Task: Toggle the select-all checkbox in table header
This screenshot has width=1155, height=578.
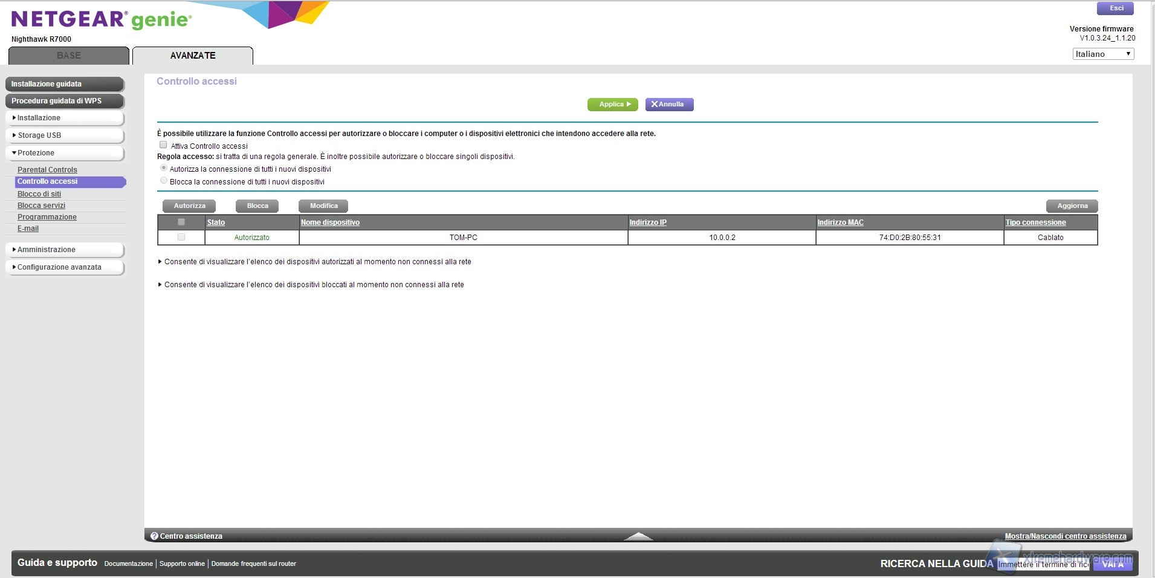Action: tap(181, 222)
